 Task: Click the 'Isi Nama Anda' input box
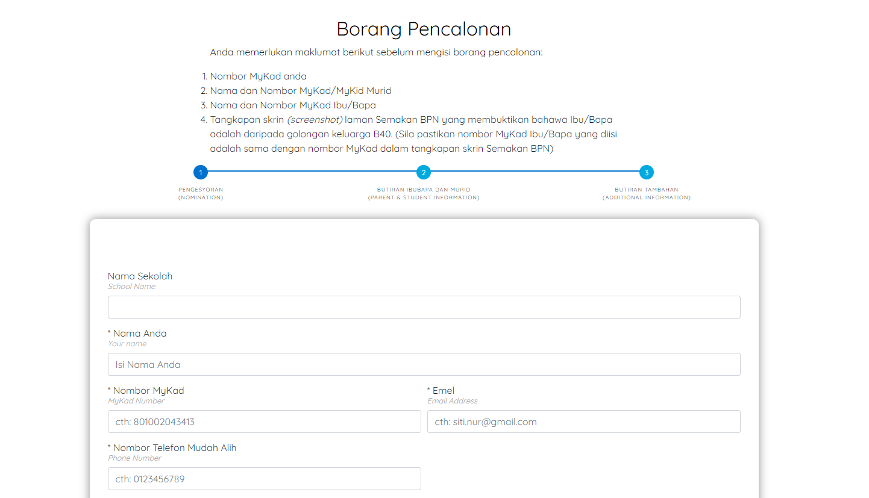tap(424, 364)
